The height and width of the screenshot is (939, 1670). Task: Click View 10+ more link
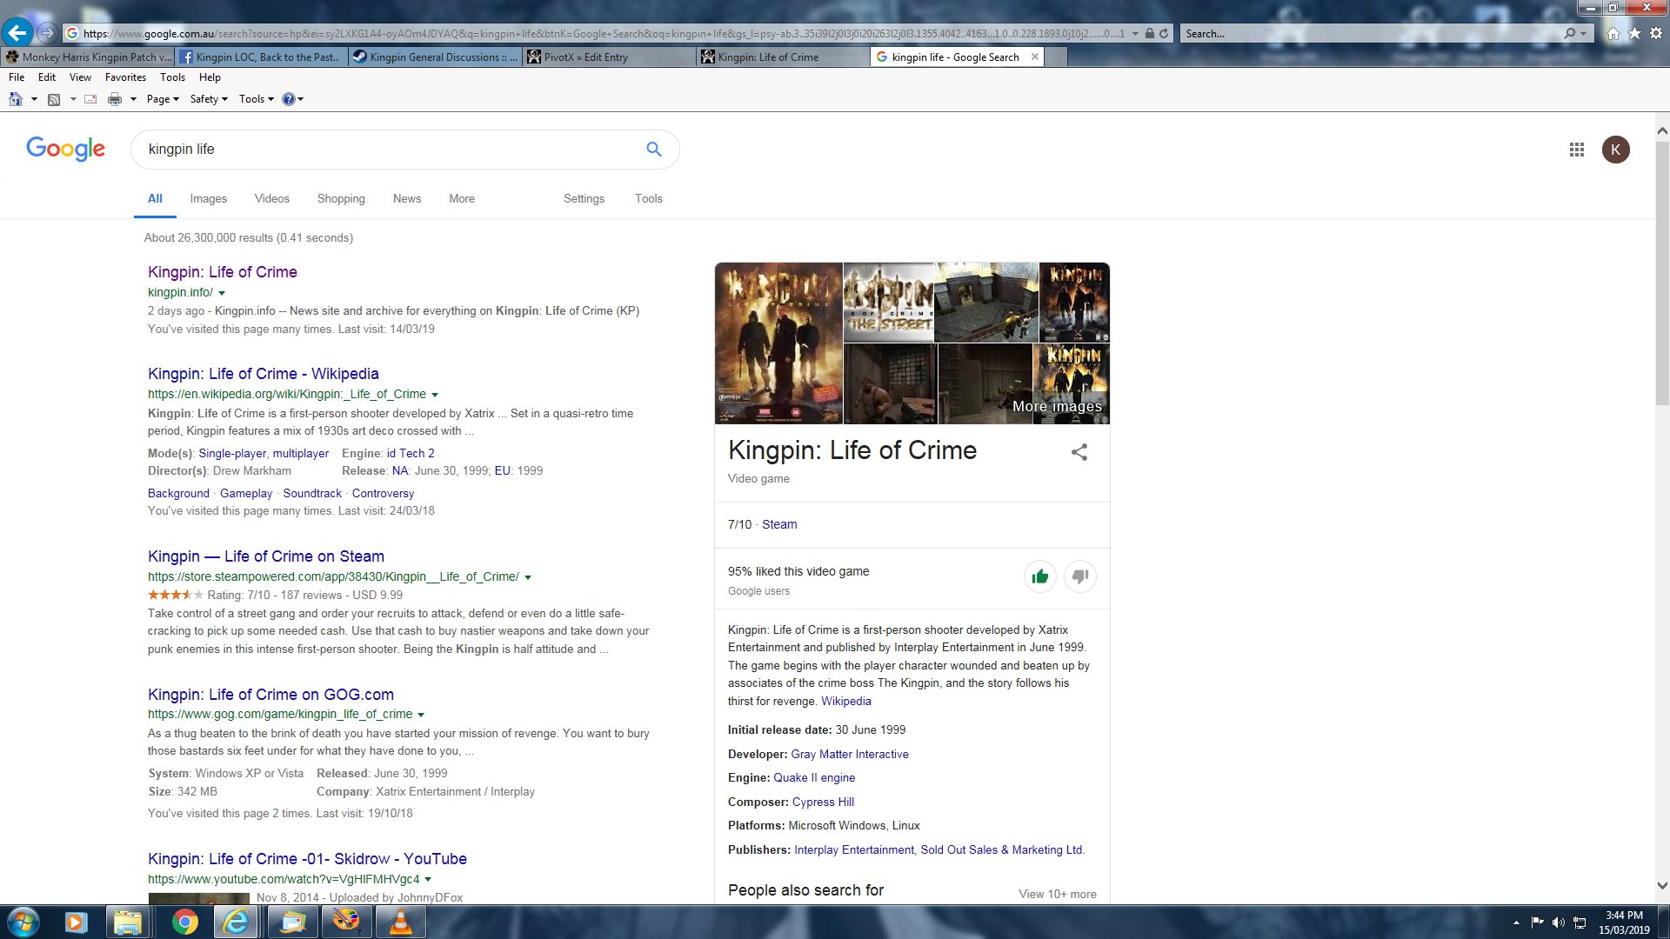coord(1058,895)
